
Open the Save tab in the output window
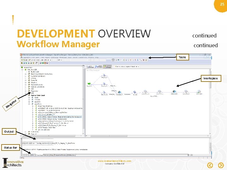coord(33,155)
